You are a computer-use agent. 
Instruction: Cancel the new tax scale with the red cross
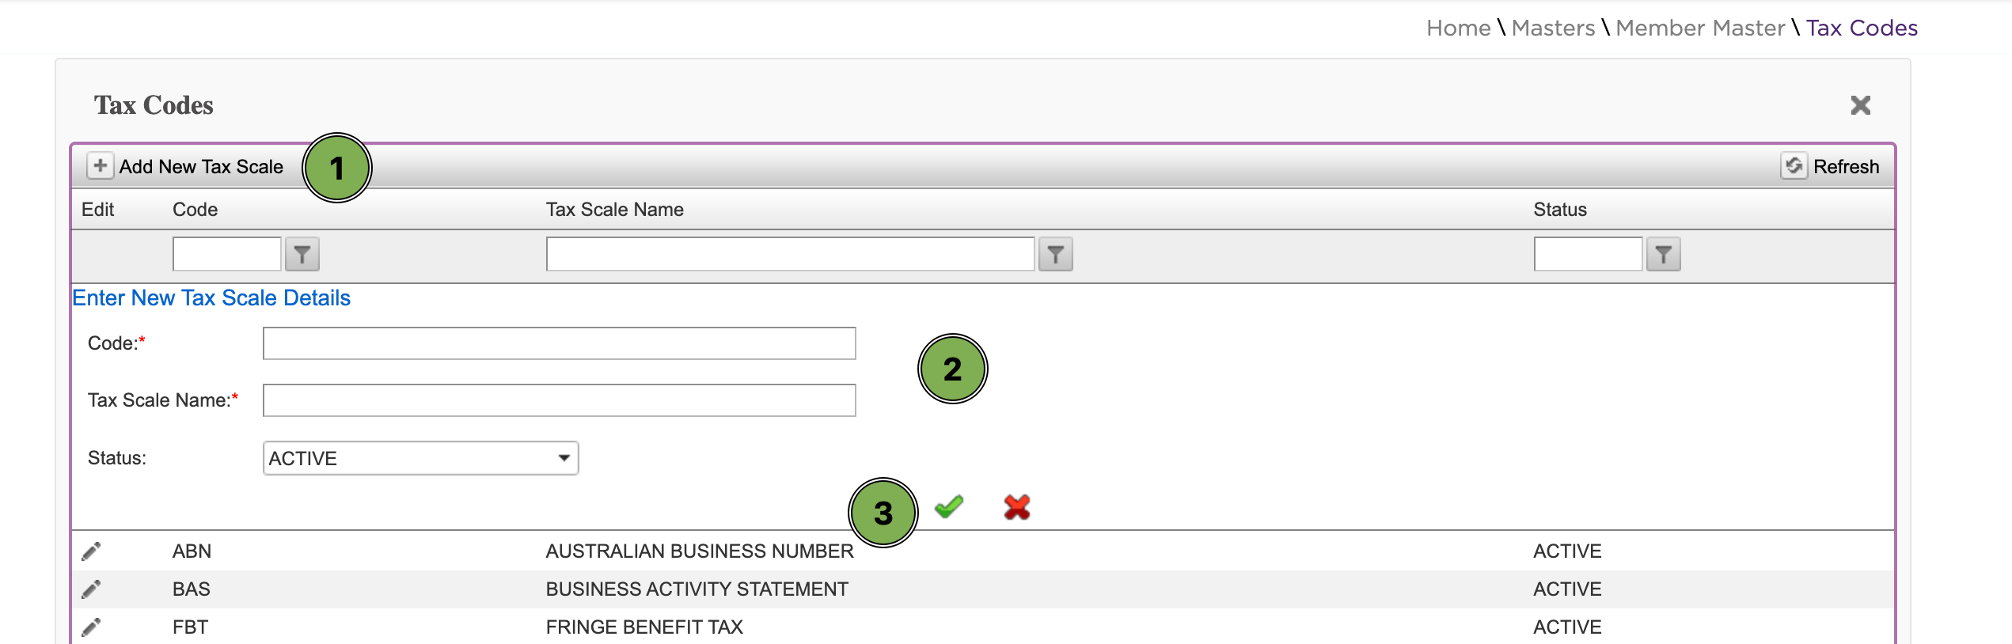1017,507
